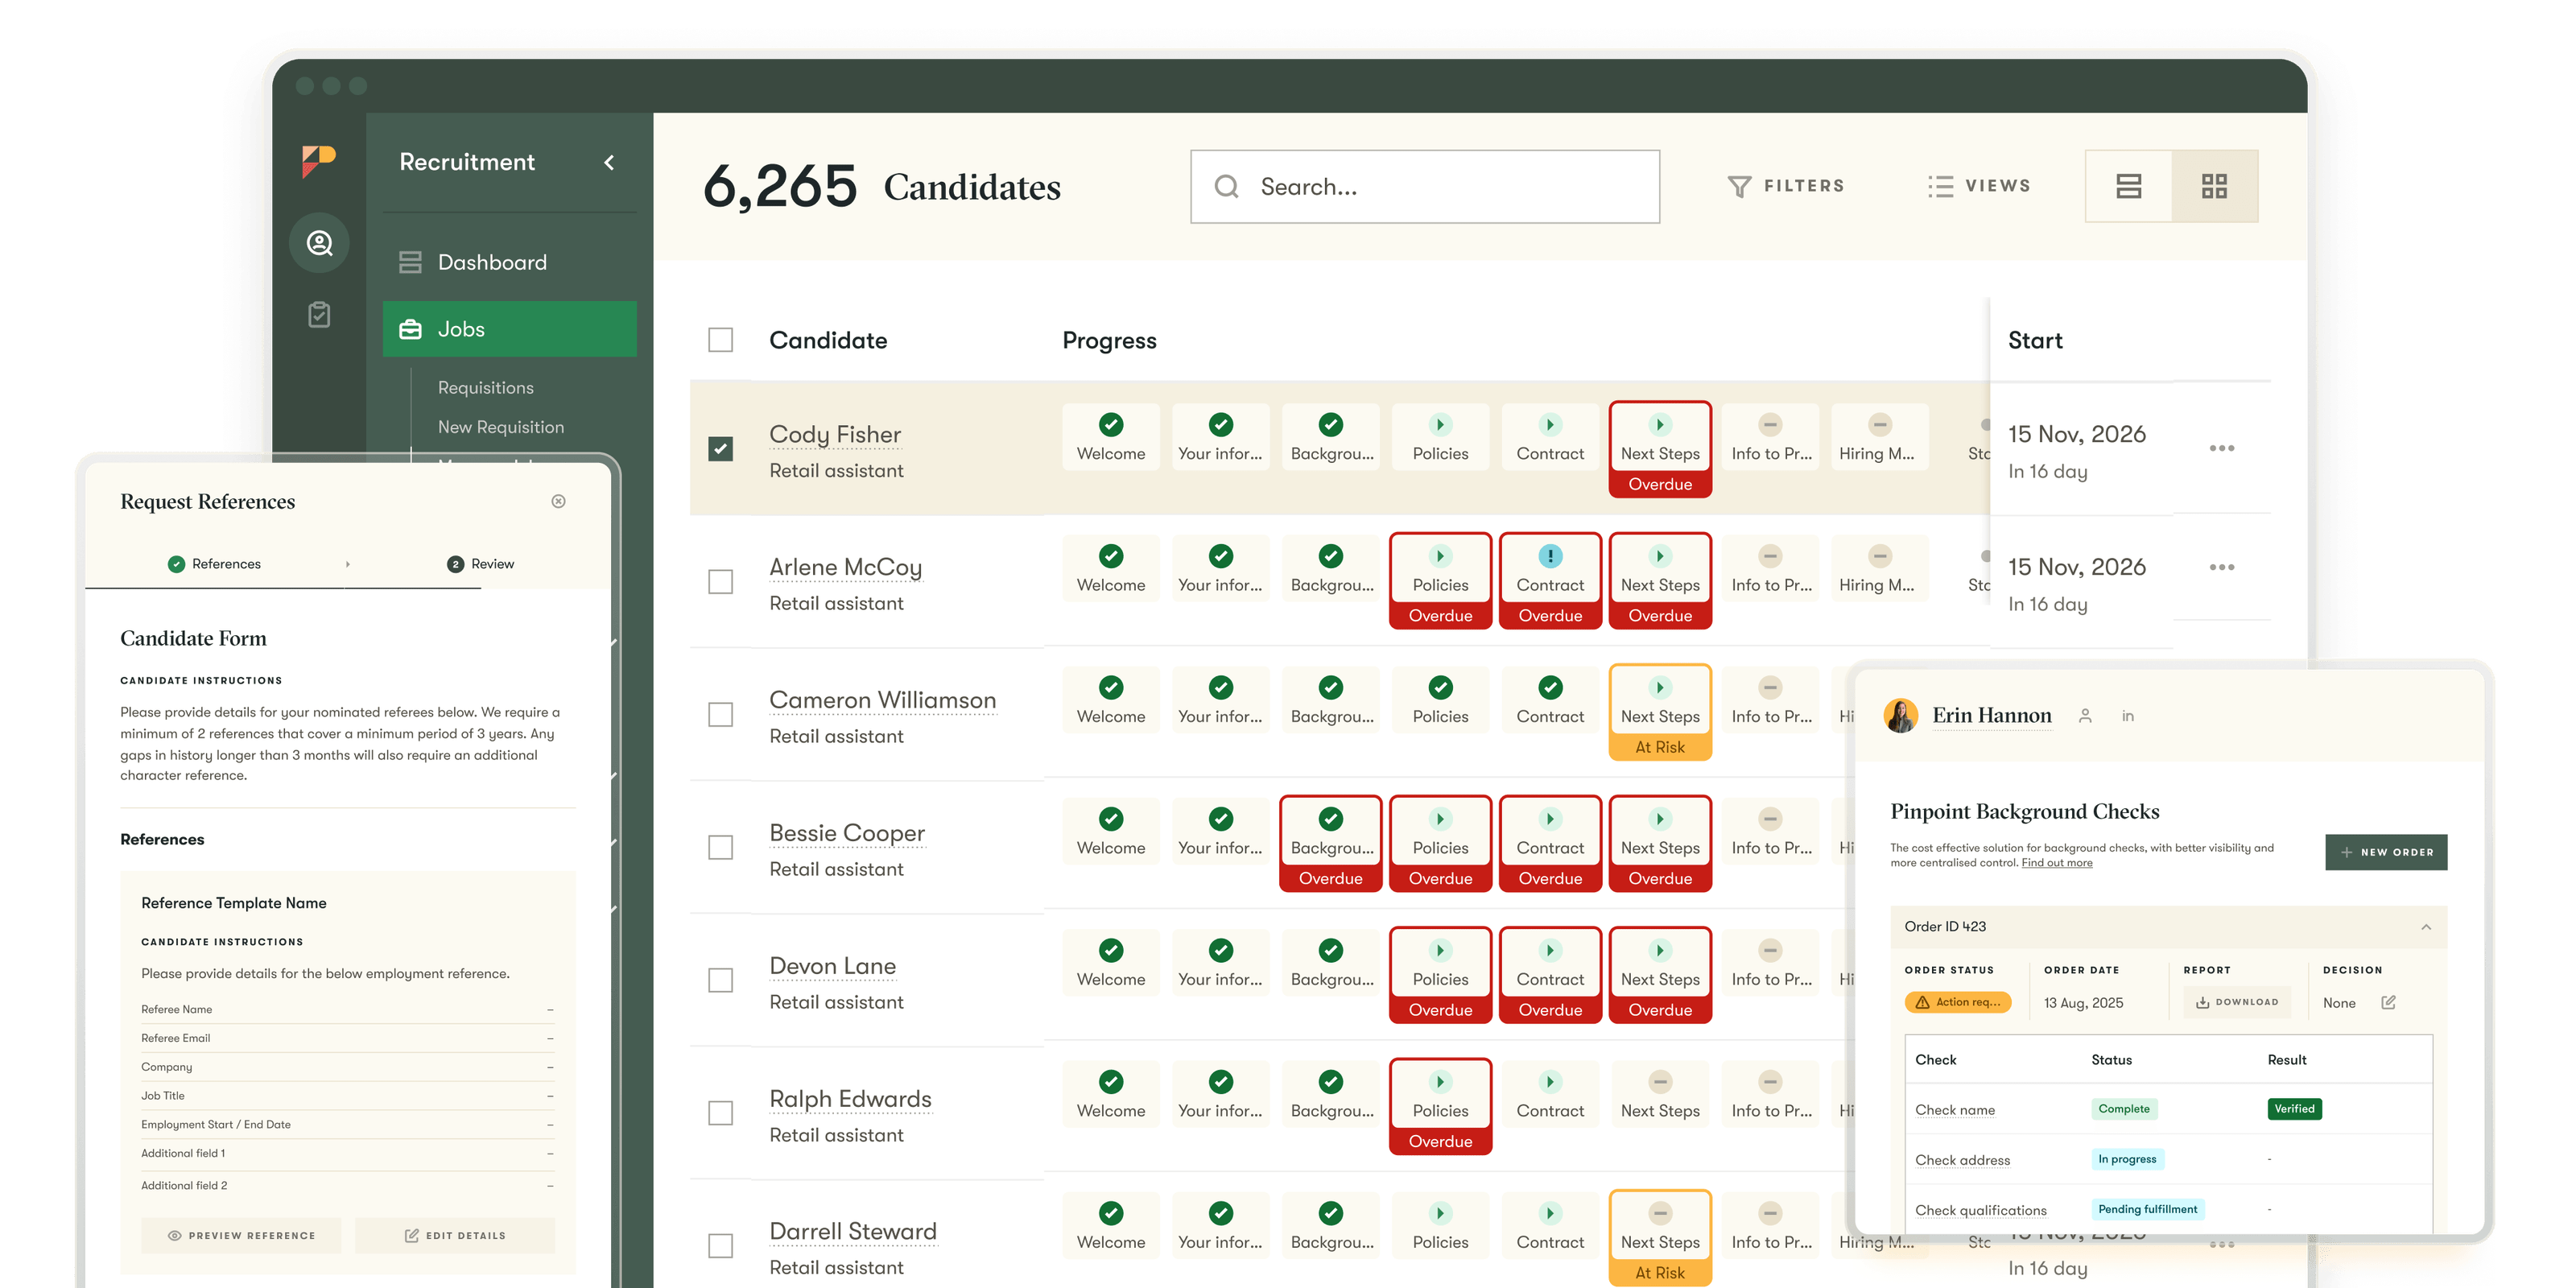Viewport: 2576px width, 1288px height.
Task: Click Bessie Cooper's overdue Background stage
Action: (1330, 844)
